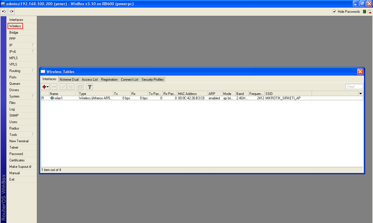Sort by the Name column header

pyautogui.click(x=64, y=93)
